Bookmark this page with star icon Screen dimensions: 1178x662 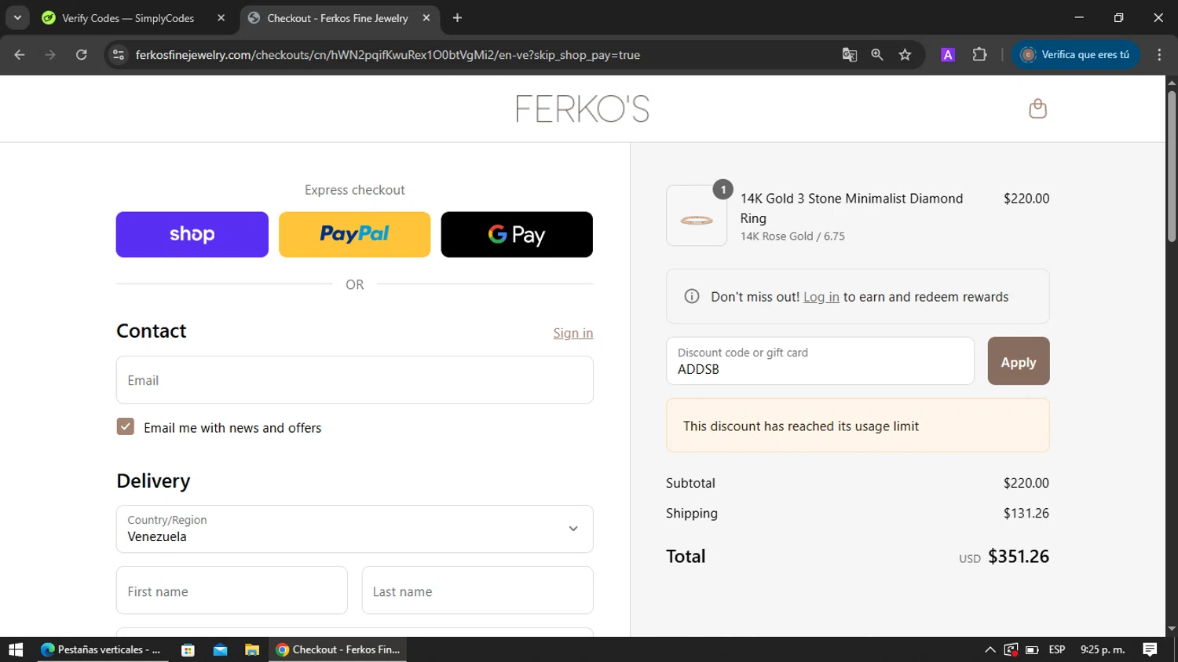coord(905,55)
